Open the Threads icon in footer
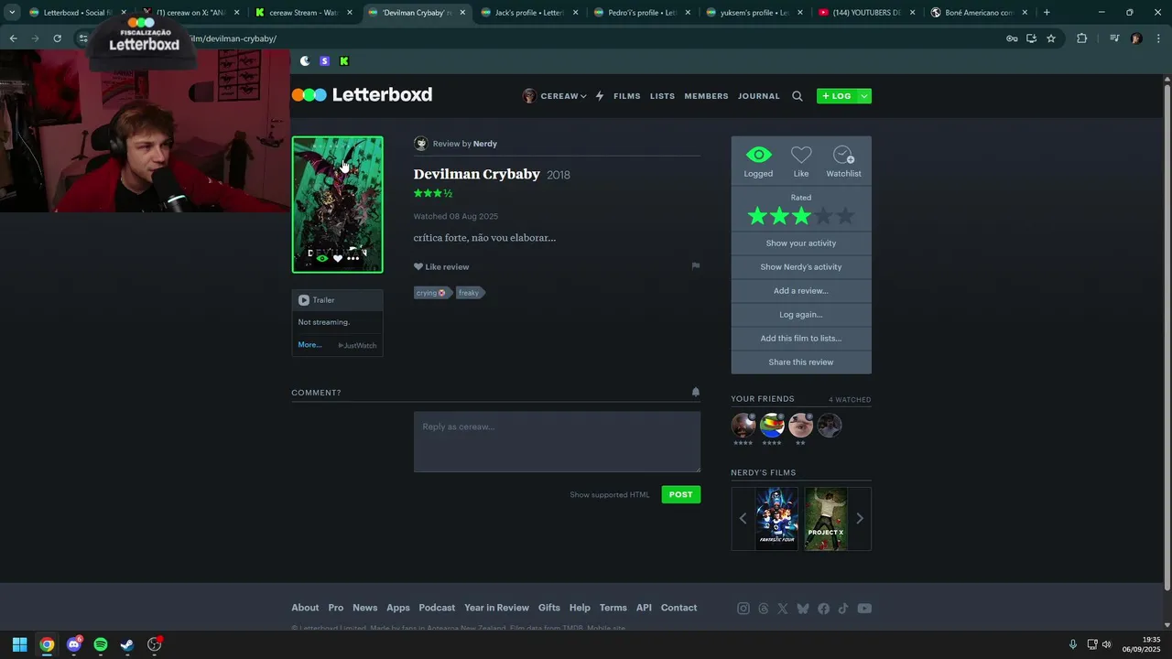 tap(764, 609)
